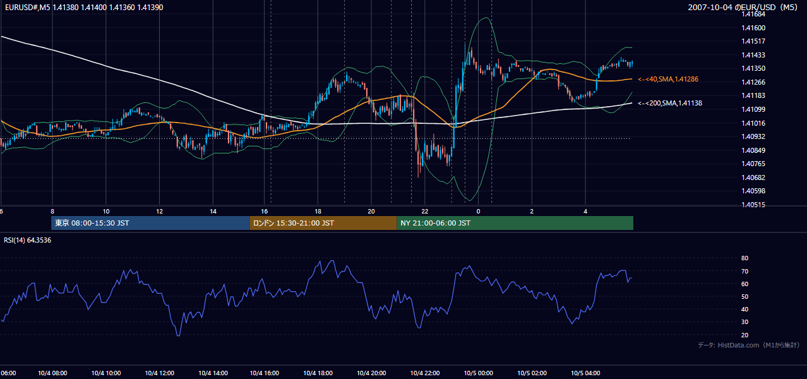Click the white 200 SMA label 1.41138
This screenshot has height=379, width=807.
(669, 103)
